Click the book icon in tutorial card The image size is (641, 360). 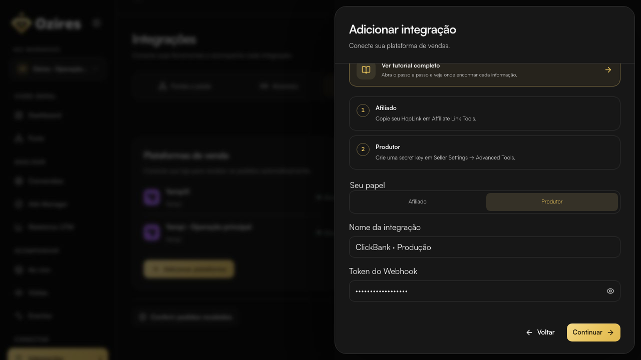click(366, 70)
